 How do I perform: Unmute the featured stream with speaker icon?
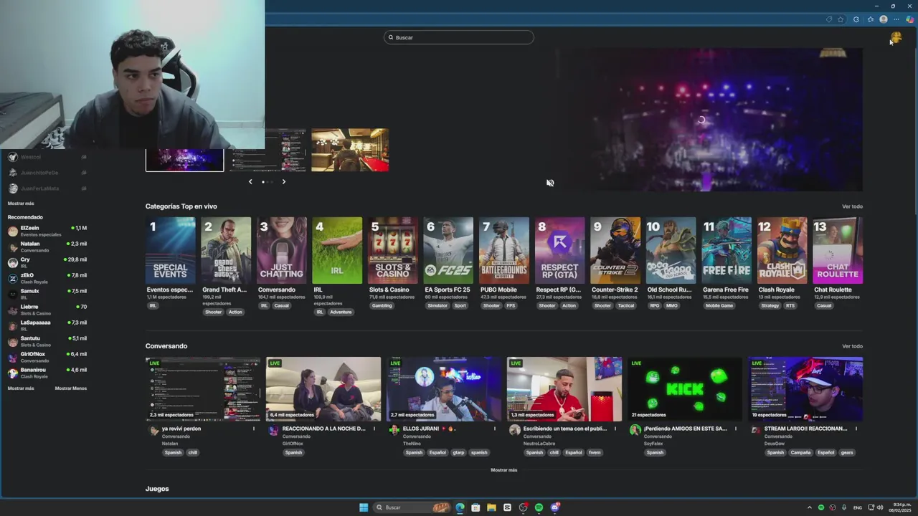550,183
